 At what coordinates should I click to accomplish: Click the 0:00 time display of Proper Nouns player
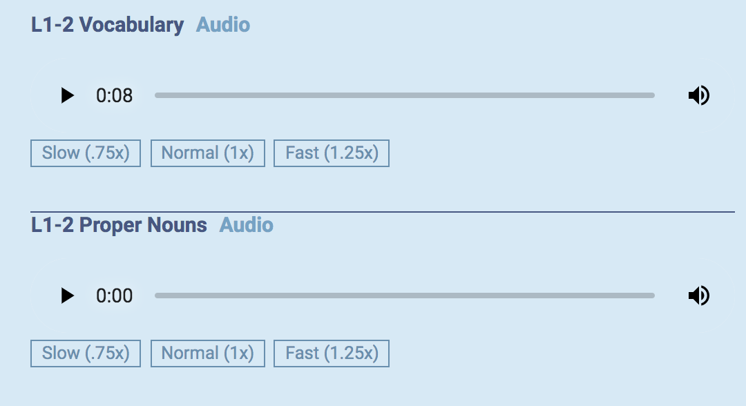tap(114, 296)
